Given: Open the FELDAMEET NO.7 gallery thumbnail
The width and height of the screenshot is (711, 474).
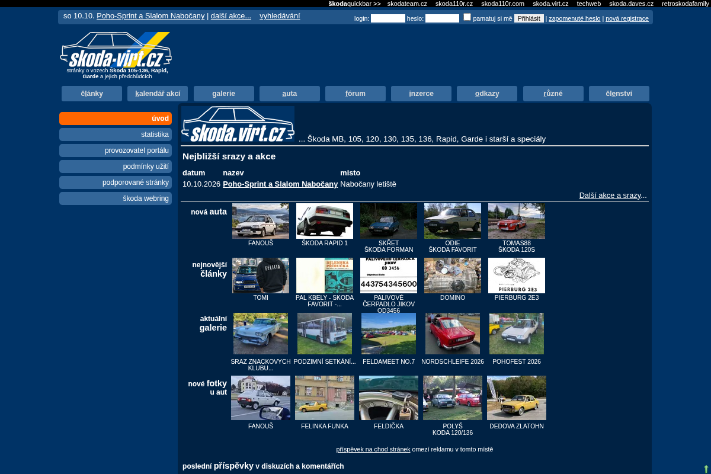Looking at the screenshot, I should point(389,334).
